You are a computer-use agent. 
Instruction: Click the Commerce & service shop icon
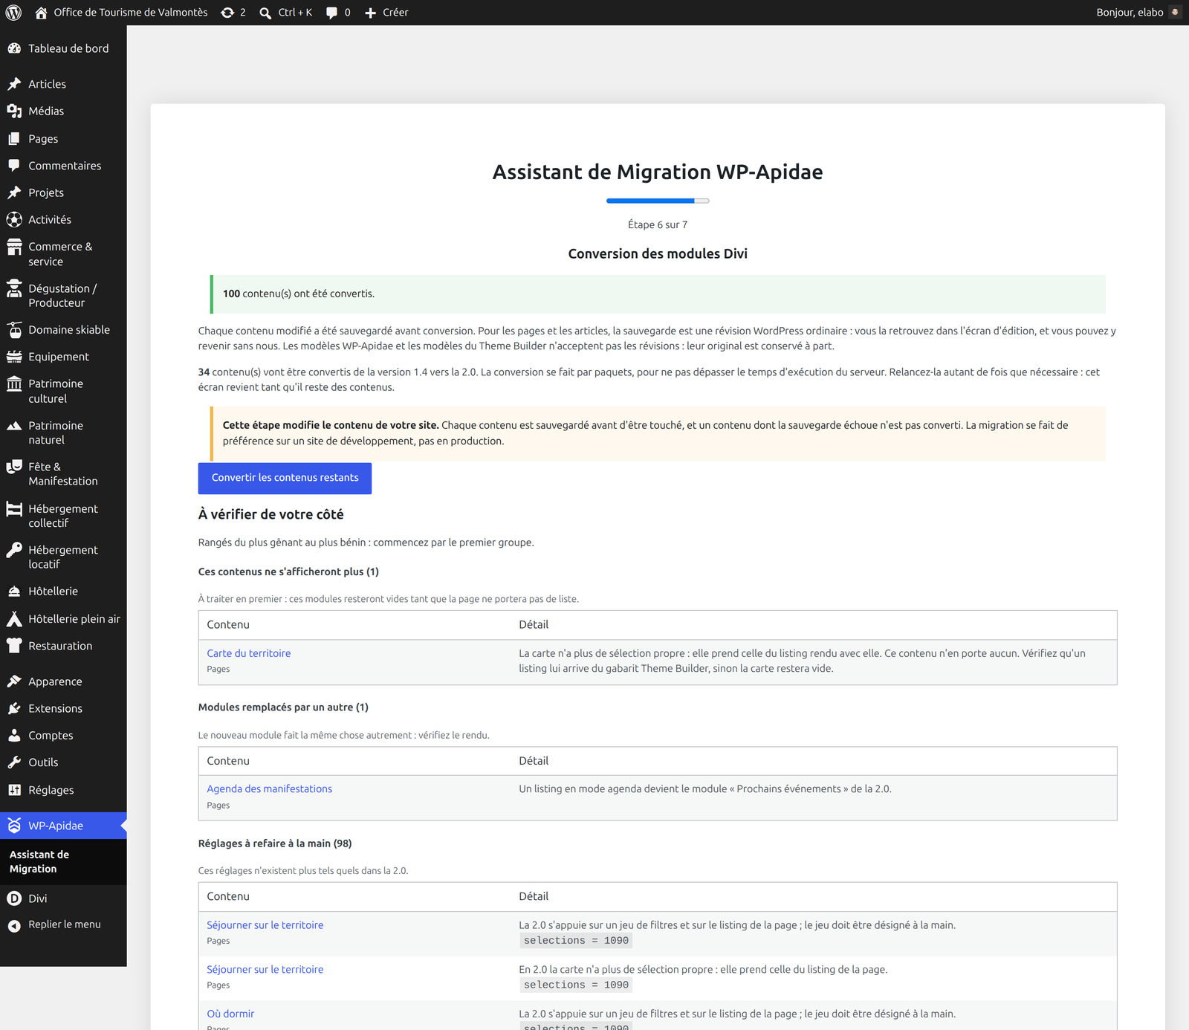click(14, 247)
